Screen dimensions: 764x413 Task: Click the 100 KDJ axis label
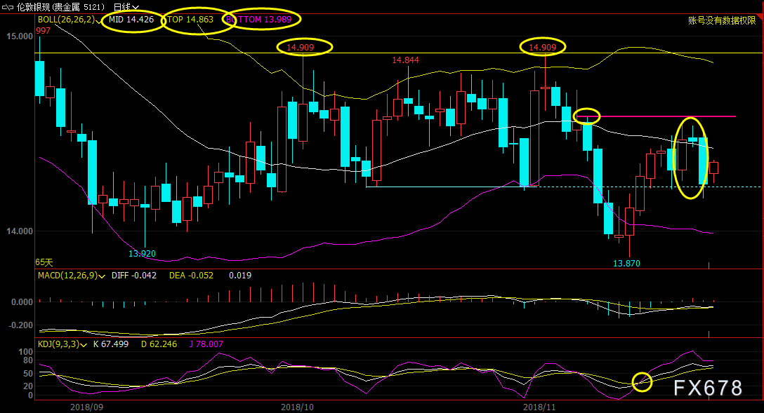(x=26, y=352)
